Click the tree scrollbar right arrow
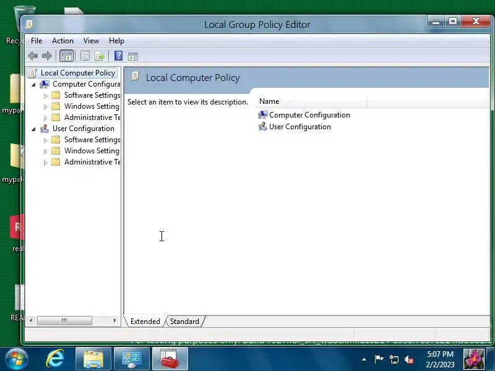The image size is (495, 371). 115,320
